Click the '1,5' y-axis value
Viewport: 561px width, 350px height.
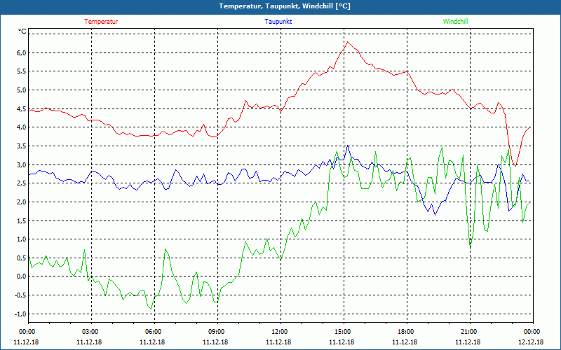pyautogui.click(x=22, y=220)
